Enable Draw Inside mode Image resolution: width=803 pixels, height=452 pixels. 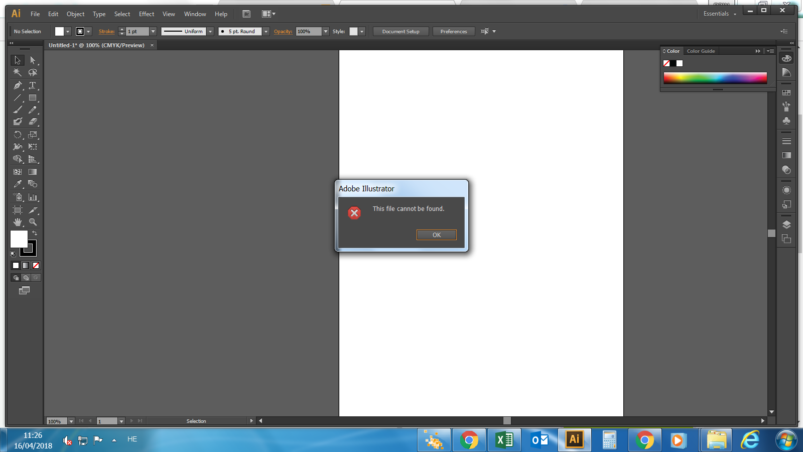pos(36,278)
